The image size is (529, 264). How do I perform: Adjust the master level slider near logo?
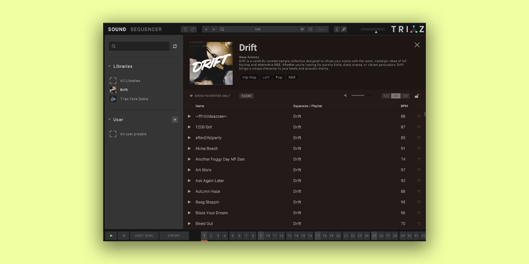373,30
